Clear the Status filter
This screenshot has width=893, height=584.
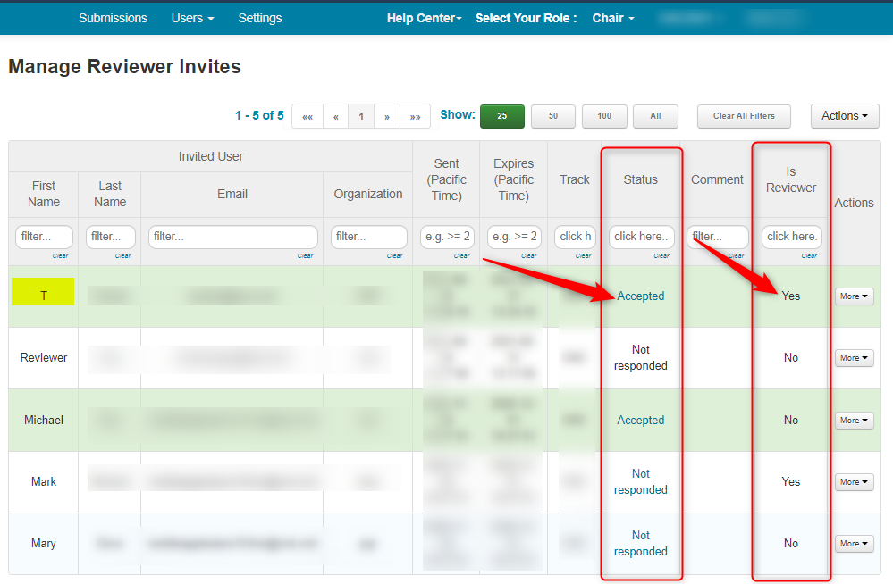(x=661, y=256)
